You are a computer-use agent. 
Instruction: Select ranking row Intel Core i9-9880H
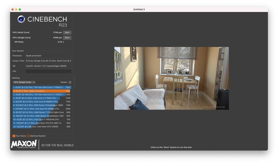tap(42, 102)
